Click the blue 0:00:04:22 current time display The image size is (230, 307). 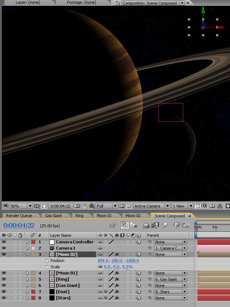19,225
